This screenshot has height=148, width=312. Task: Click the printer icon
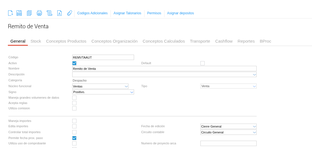click(39, 13)
